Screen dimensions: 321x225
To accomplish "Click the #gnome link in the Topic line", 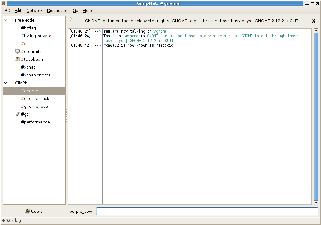I will click(132, 36).
